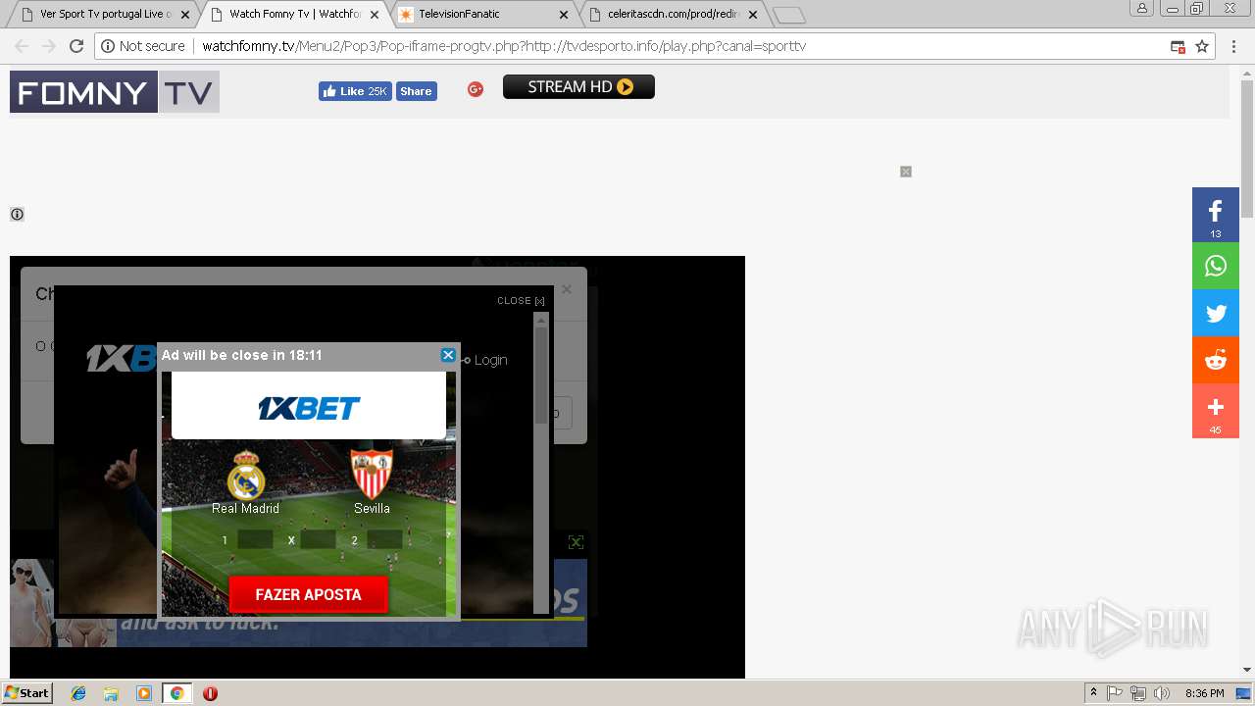Open File Explorer from taskbar
The image size is (1255, 706).
111,693
